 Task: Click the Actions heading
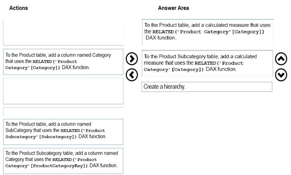(x=19, y=8)
